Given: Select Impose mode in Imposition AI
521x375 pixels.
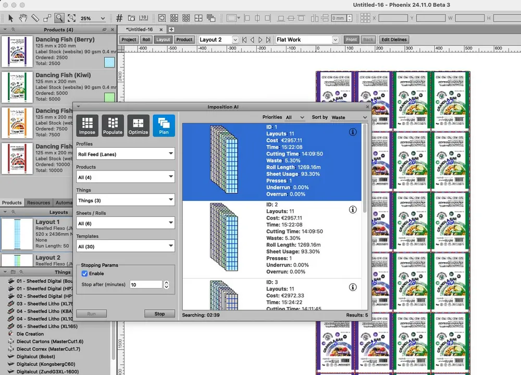Looking at the screenshot, I should click(x=87, y=126).
